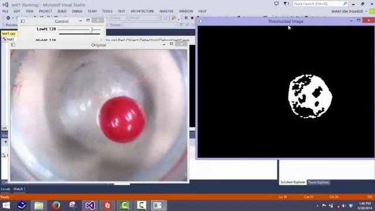
Task: Expand the navigate backward history arrow
Action: [13, 18]
